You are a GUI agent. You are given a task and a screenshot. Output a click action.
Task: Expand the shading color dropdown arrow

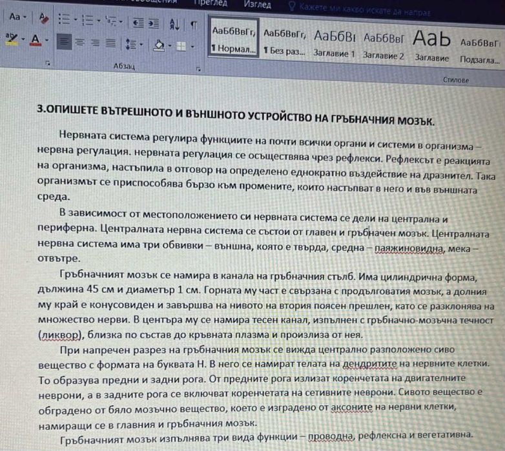coord(169,46)
